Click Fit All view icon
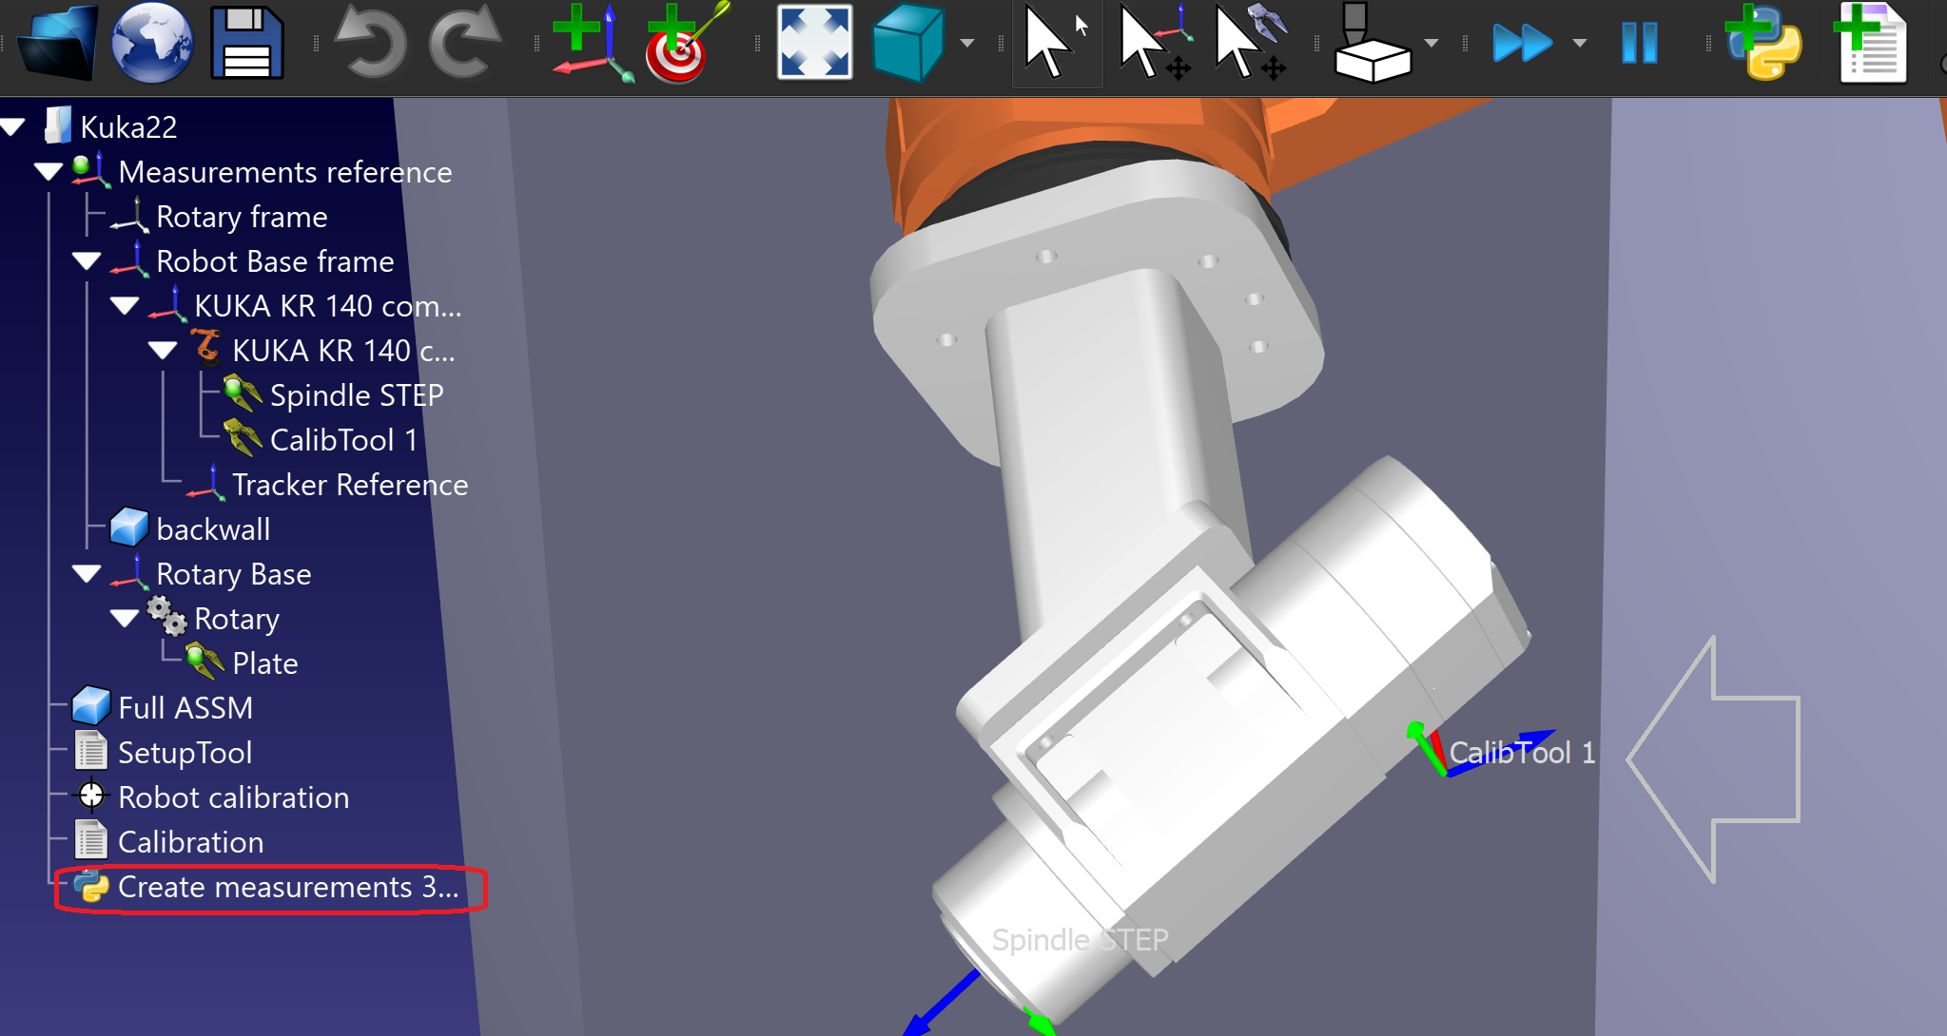Image resolution: width=1947 pixels, height=1036 pixels. 814,43
